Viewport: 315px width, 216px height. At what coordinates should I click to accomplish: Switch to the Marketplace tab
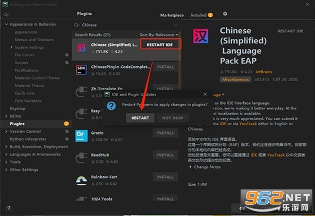[172, 15]
